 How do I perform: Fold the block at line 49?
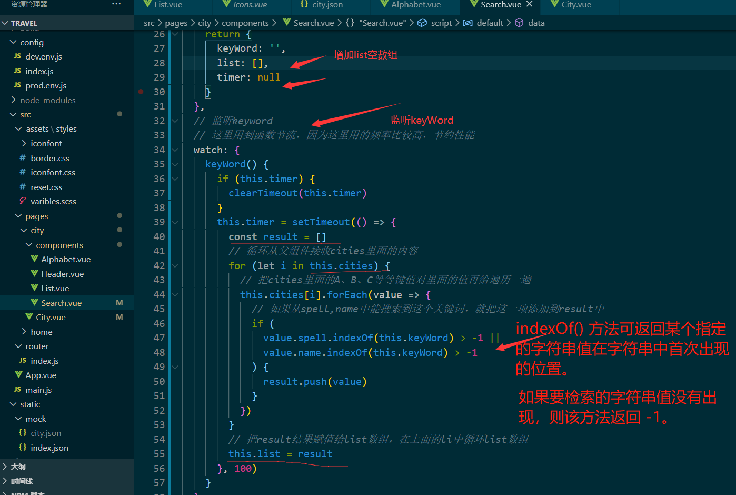click(x=175, y=367)
